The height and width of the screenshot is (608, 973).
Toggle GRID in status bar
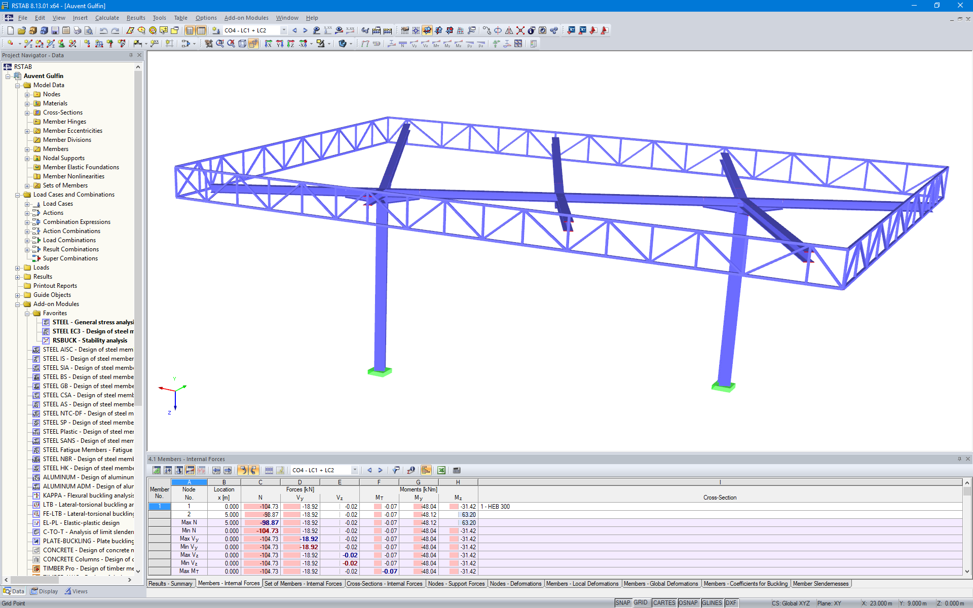(x=641, y=603)
